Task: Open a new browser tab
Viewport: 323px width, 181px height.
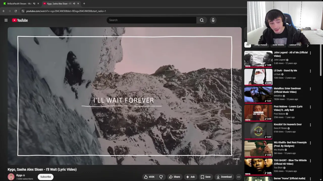Action: tap(84, 4)
